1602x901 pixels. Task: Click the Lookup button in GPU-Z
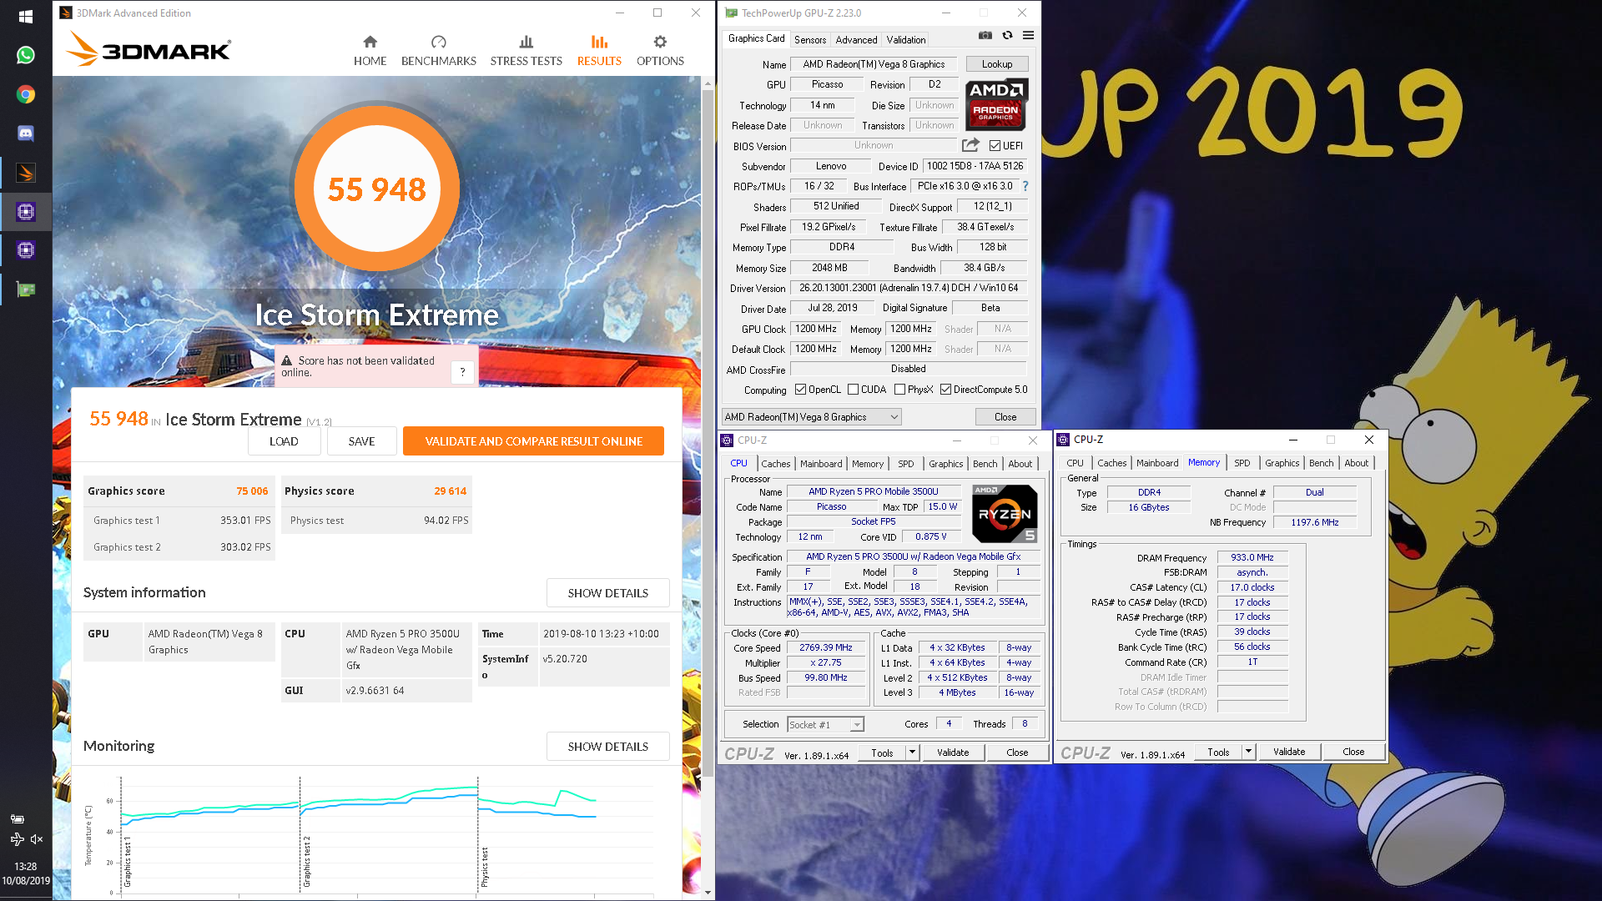pyautogui.click(x=997, y=64)
